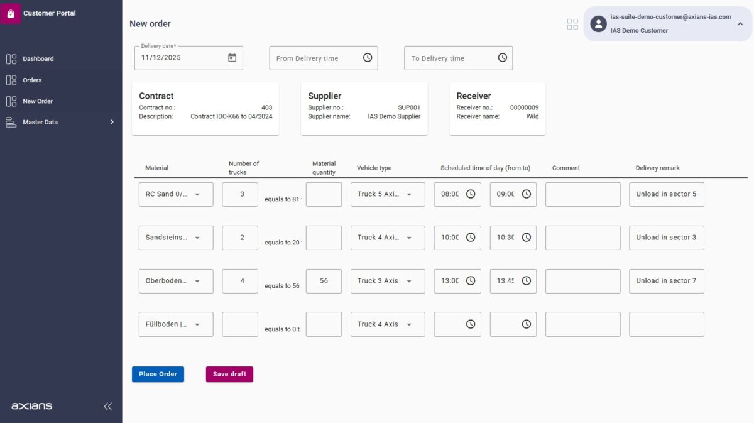Click the Customer Portal logo icon
Image resolution: width=754 pixels, height=423 pixels.
click(11, 13)
